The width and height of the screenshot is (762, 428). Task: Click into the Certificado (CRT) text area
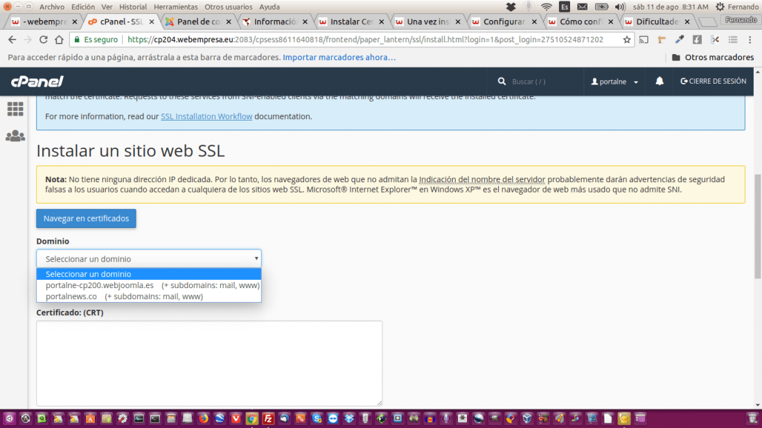pos(209,364)
